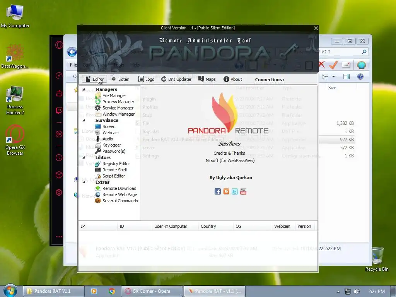Open the Editor toolbar button

click(x=94, y=79)
